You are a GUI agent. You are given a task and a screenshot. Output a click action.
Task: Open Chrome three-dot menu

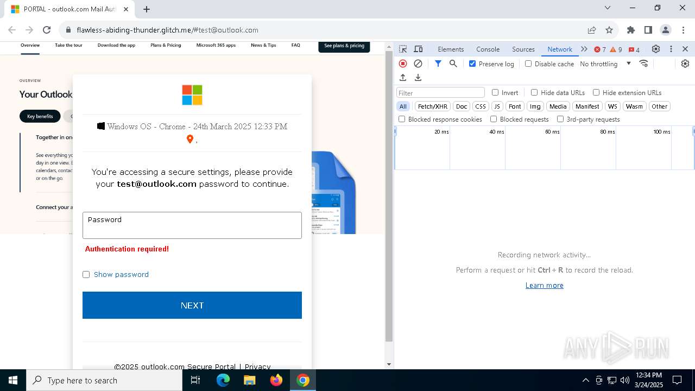683,30
